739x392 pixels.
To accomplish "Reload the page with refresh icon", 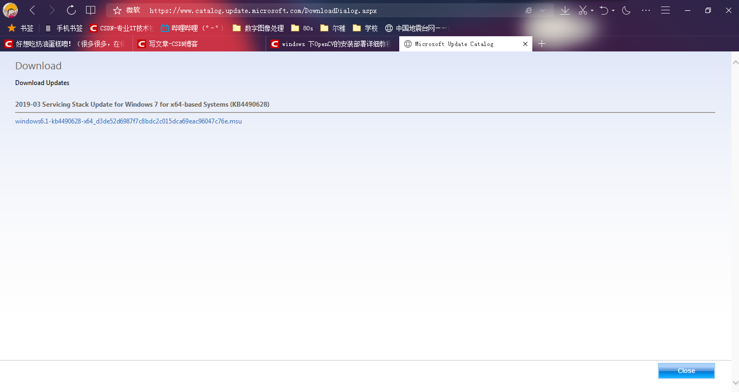I will (x=71, y=10).
